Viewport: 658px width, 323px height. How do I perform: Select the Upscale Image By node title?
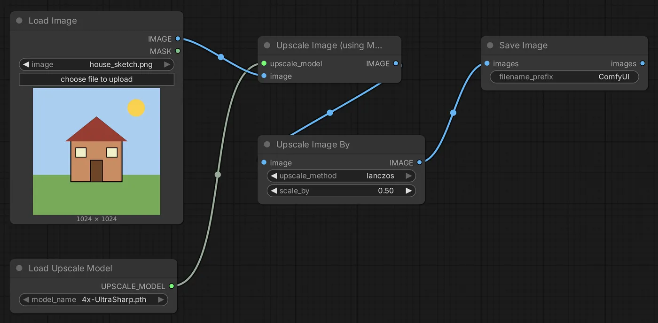coord(313,145)
